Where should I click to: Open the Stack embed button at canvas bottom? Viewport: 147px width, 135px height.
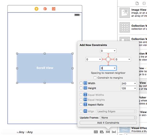tap(96, 132)
